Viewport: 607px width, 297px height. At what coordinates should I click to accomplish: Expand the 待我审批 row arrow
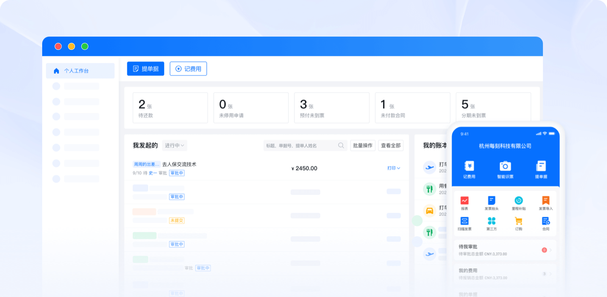pyautogui.click(x=550, y=250)
